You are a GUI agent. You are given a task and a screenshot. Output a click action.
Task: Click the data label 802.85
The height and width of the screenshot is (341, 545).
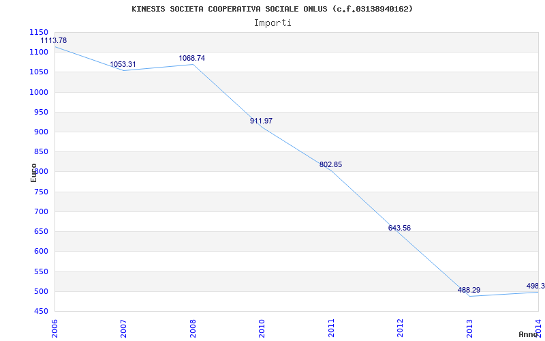[x=330, y=164]
